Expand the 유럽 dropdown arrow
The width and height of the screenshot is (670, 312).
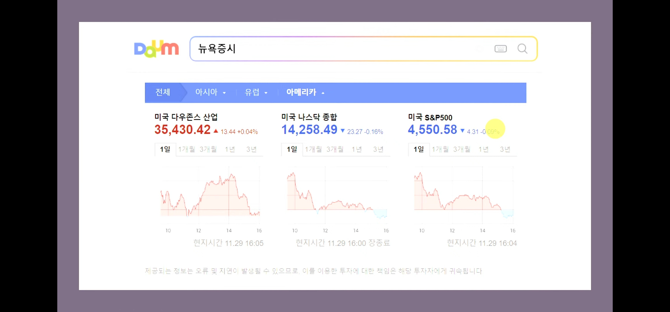(266, 93)
